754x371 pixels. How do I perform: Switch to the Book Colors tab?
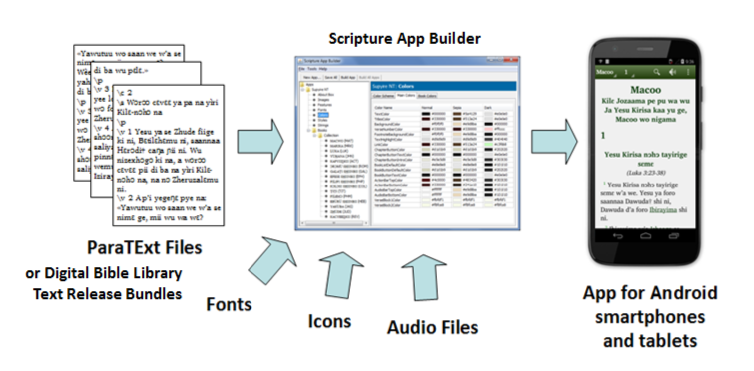427,96
